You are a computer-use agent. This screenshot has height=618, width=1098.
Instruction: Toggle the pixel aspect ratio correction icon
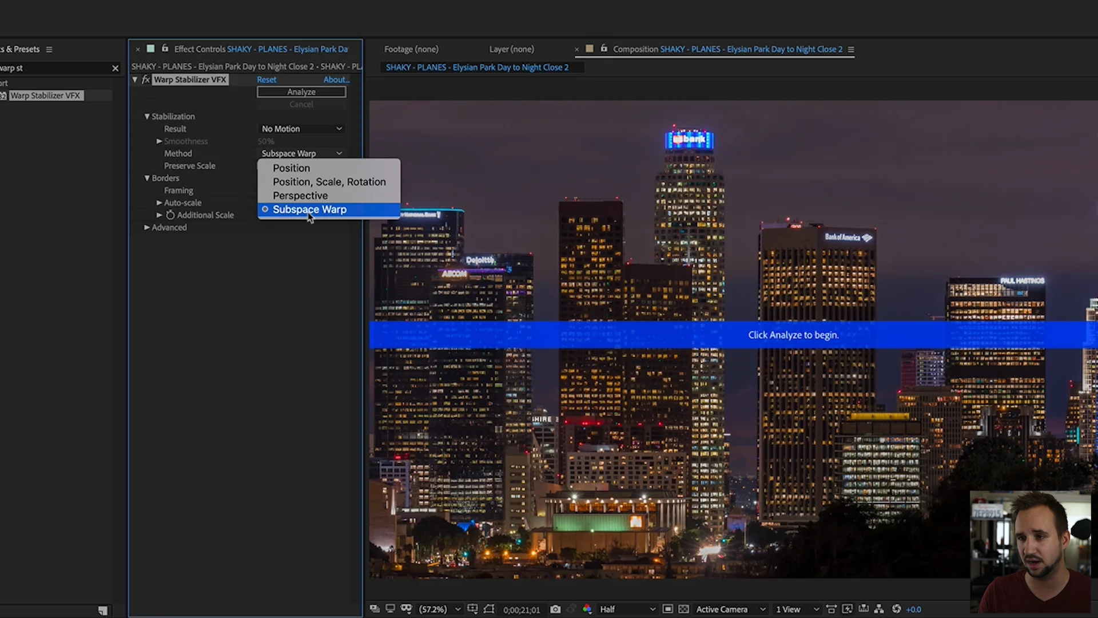point(832,609)
